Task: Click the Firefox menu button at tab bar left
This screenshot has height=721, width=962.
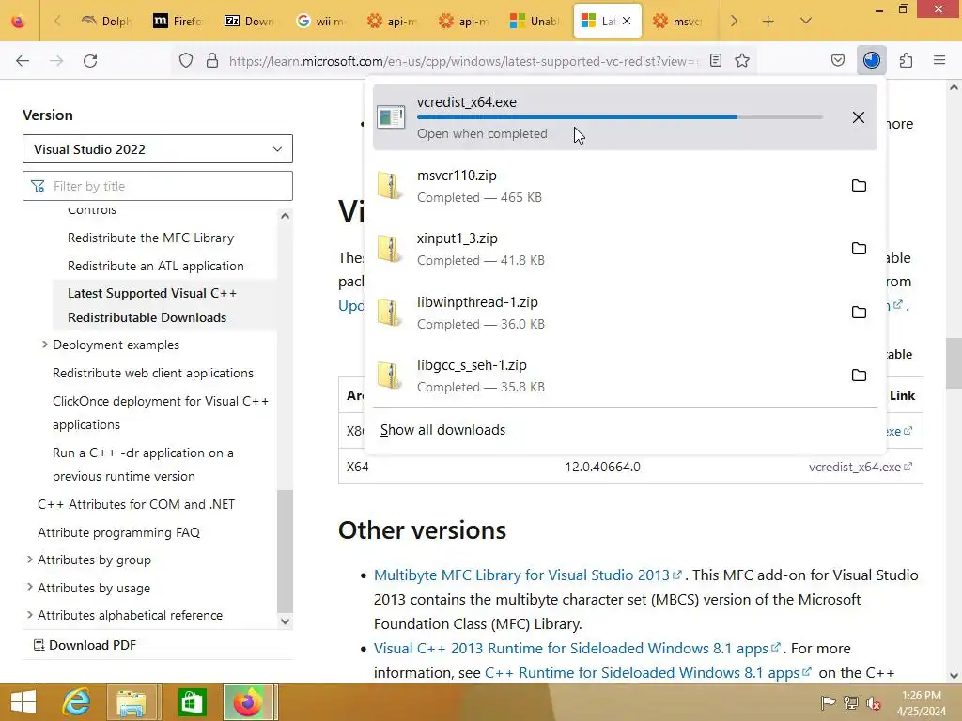Action: pos(19,21)
